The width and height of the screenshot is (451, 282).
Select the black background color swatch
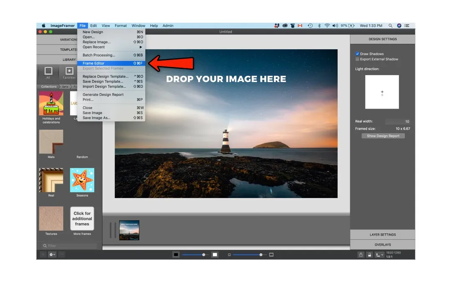[176, 255]
